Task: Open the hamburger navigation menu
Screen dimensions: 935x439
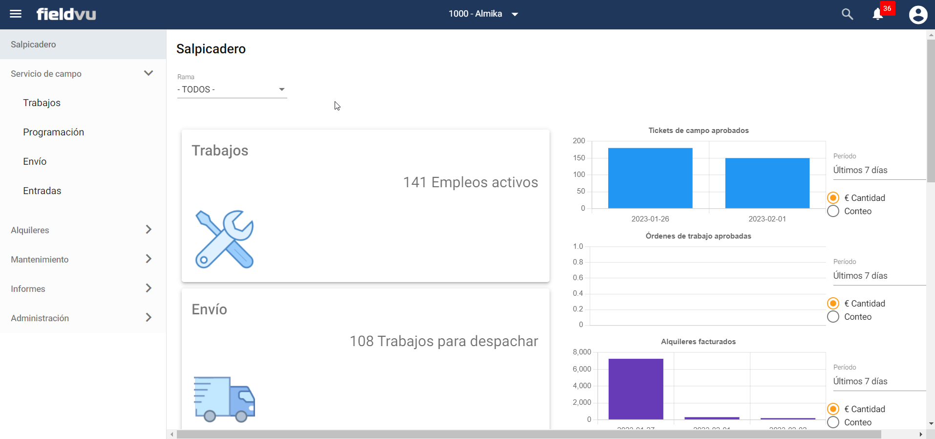Action: point(16,14)
